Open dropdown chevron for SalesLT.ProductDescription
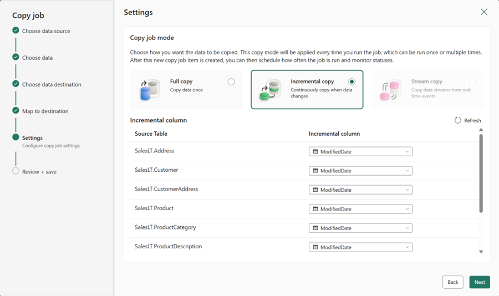 (407, 247)
